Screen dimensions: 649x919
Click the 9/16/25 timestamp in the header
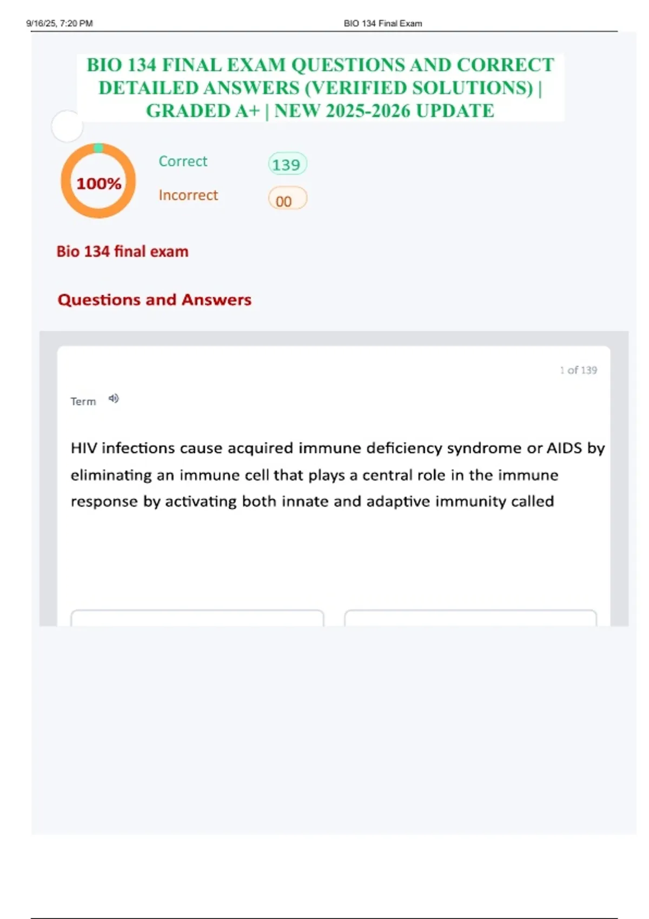[x=59, y=23]
